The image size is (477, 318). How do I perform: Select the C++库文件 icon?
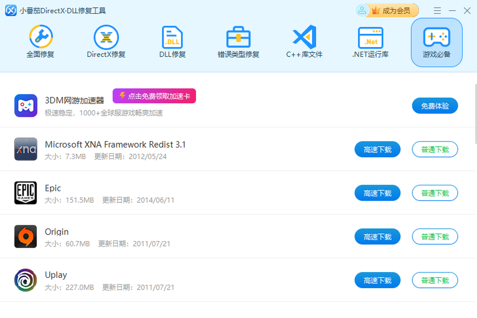coord(304,42)
